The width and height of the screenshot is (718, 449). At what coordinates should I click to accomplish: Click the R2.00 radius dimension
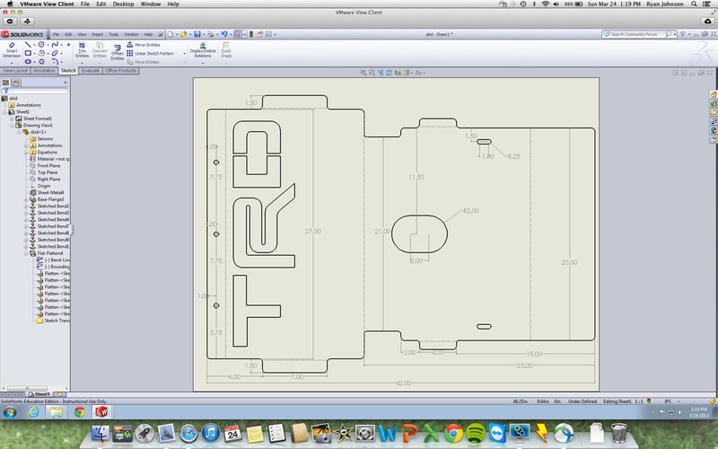pyautogui.click(x=470, y=211)
